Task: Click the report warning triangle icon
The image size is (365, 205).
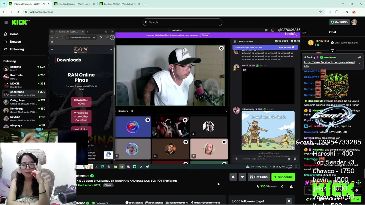Action: (291, 186)
